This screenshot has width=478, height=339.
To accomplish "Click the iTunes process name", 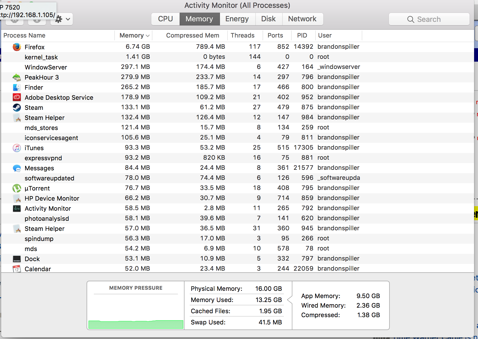I will click(34, 148).
